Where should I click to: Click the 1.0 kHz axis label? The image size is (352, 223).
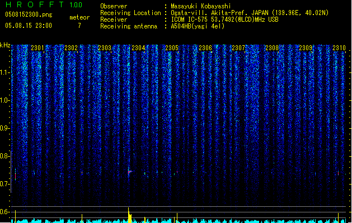[x=5, y=100]
